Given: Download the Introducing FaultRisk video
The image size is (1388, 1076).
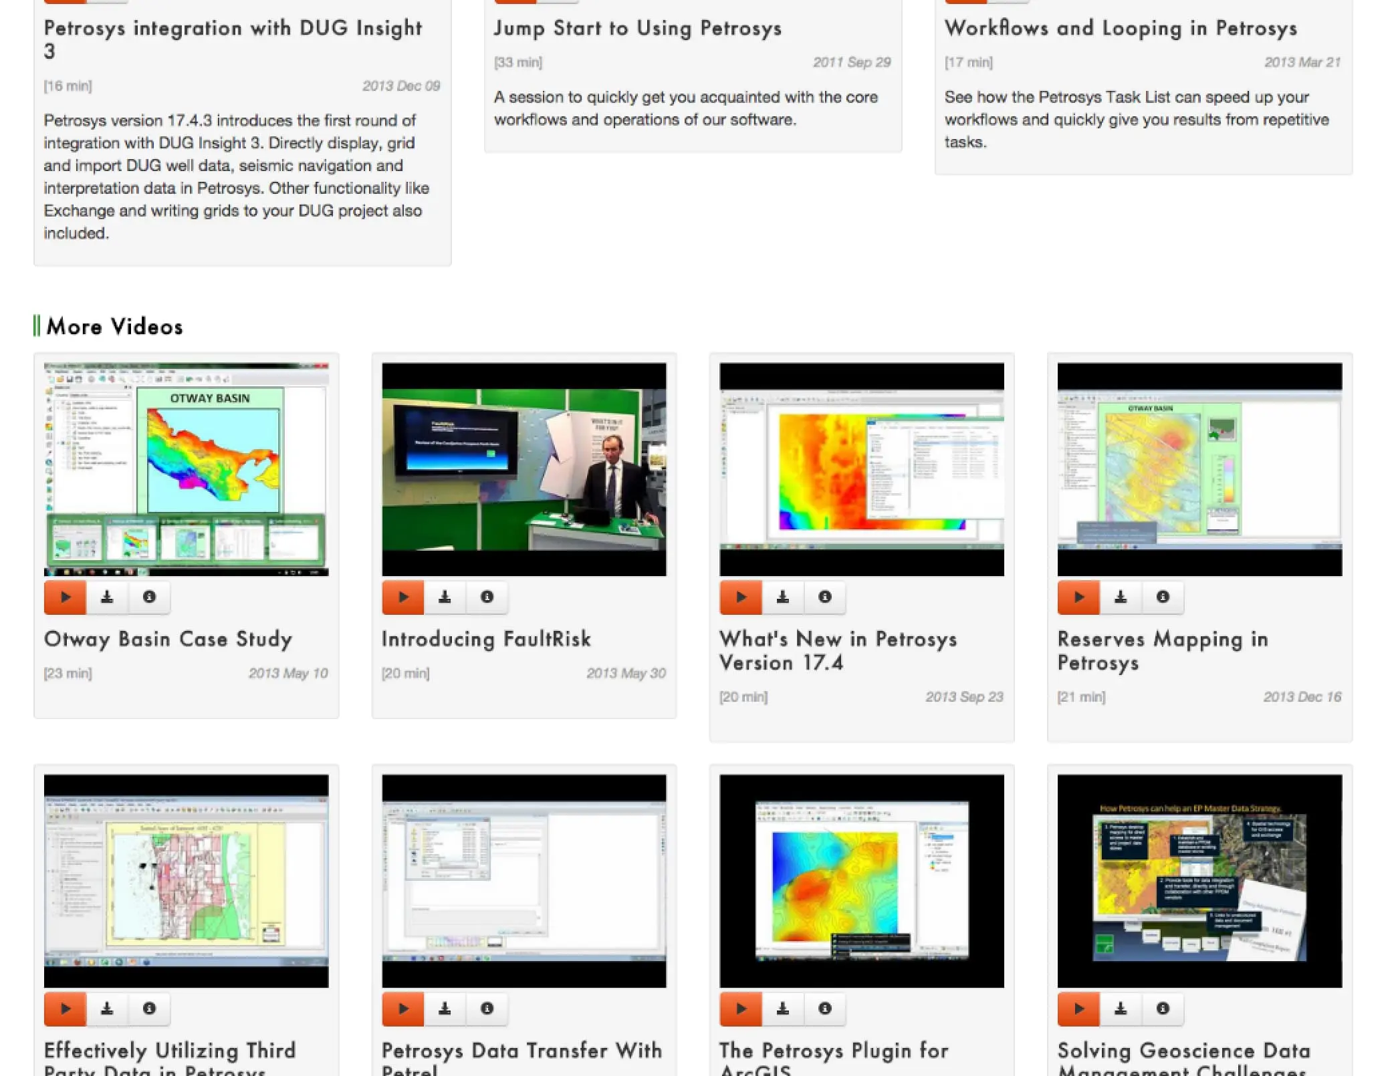Looking at the screenshot, I should 445,597.
